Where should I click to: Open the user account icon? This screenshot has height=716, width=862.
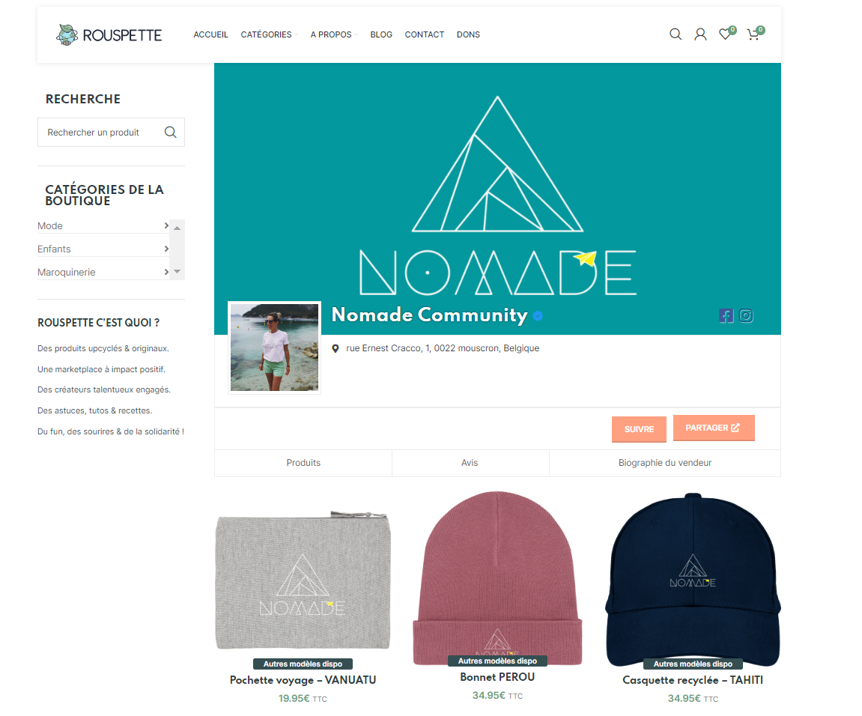pyautogui.click(x=699, y=34)
